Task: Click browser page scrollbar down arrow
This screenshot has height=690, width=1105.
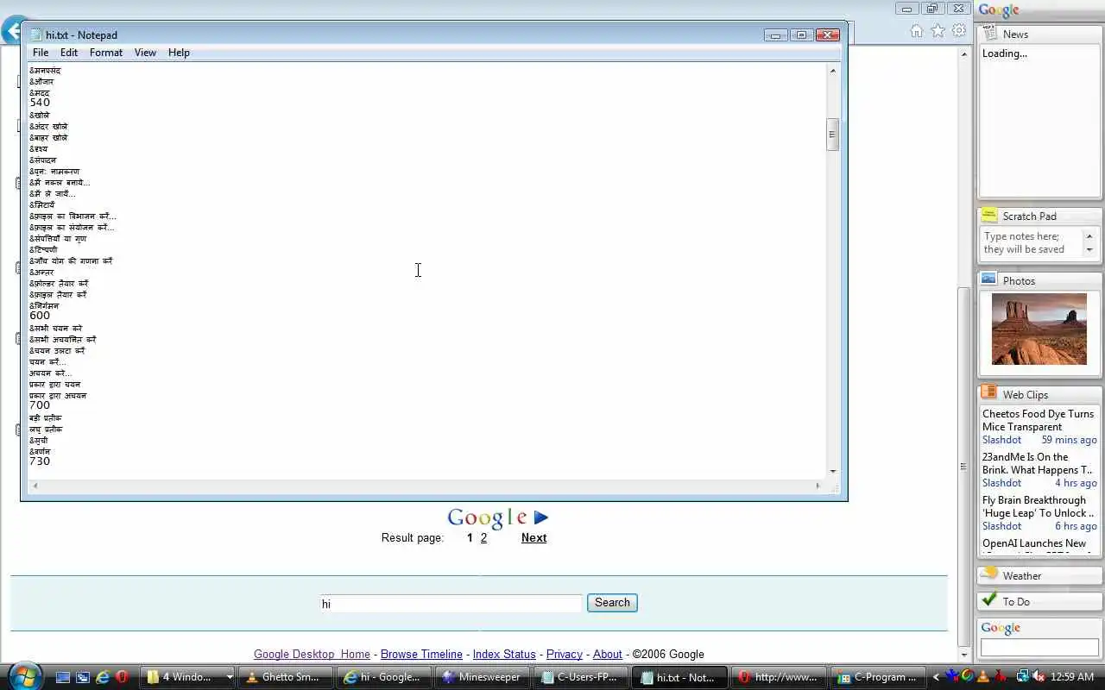Action: [964, 655]
